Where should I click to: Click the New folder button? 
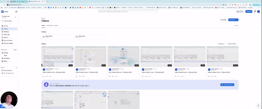(223, 20)
